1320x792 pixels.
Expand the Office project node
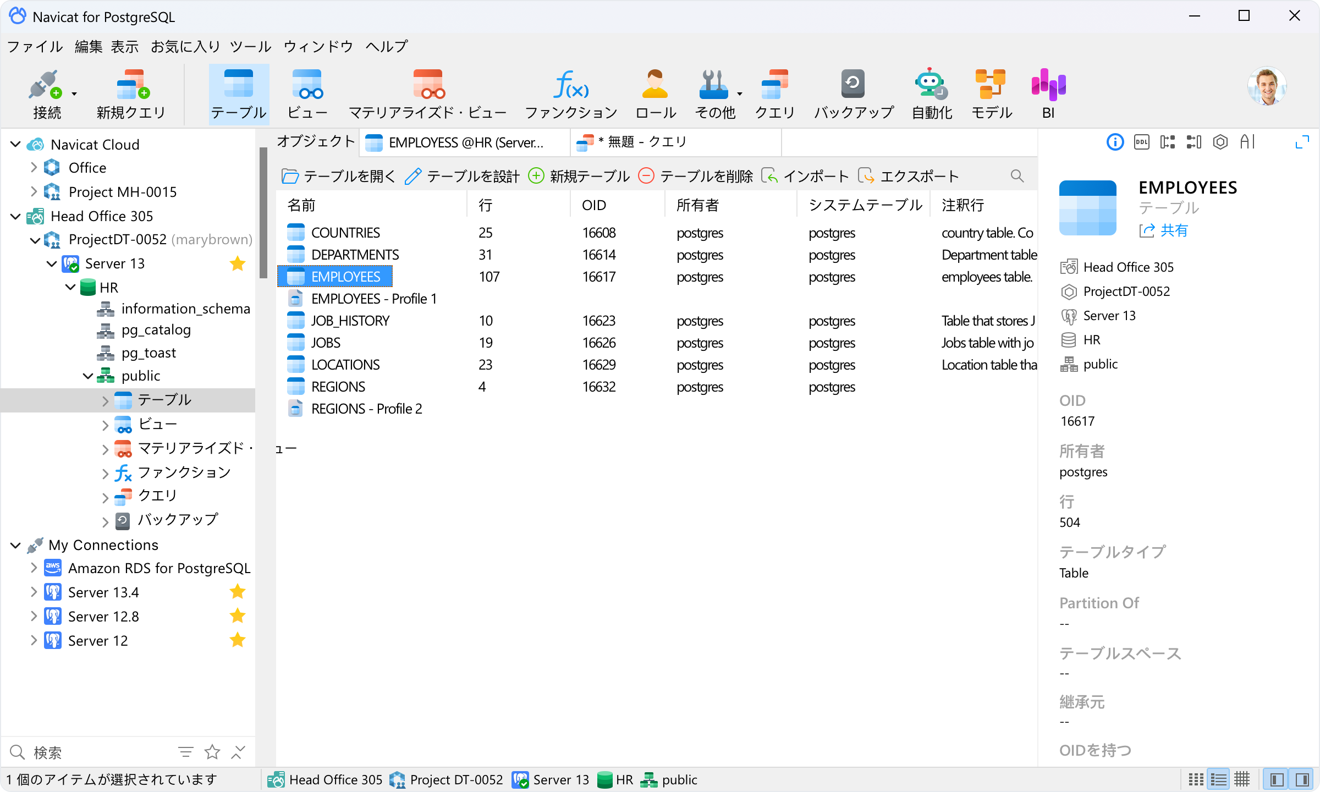point(34,167)
